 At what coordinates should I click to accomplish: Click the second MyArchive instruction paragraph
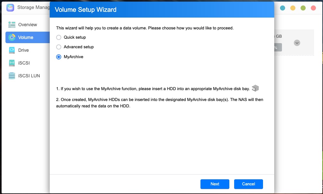[x=160, y=103]
